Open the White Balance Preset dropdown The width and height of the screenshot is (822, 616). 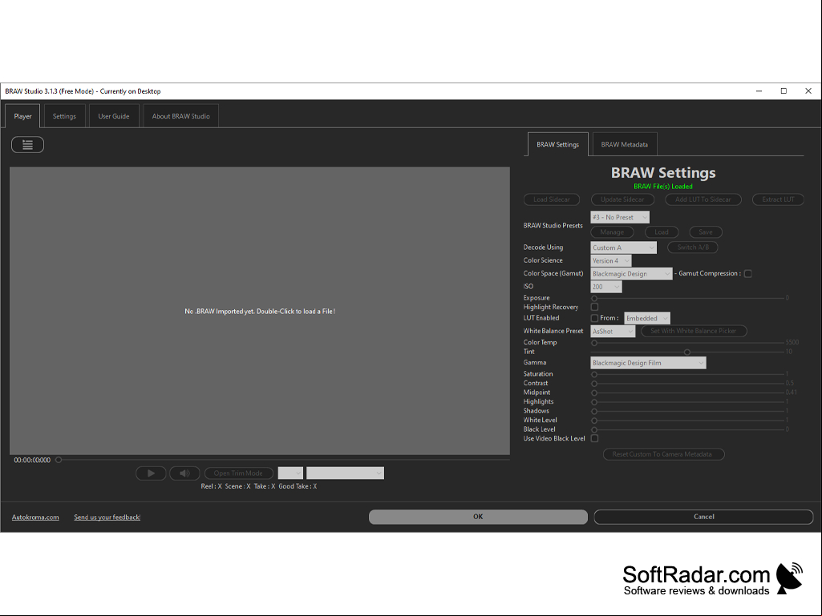[613, 332]
